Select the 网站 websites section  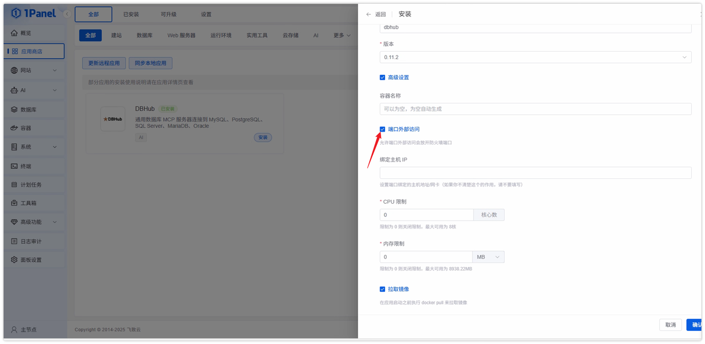(x=25, y=70)
